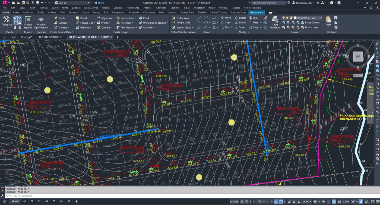Click the Share button
Screen dimensions: 380x205
pos(99,3)
